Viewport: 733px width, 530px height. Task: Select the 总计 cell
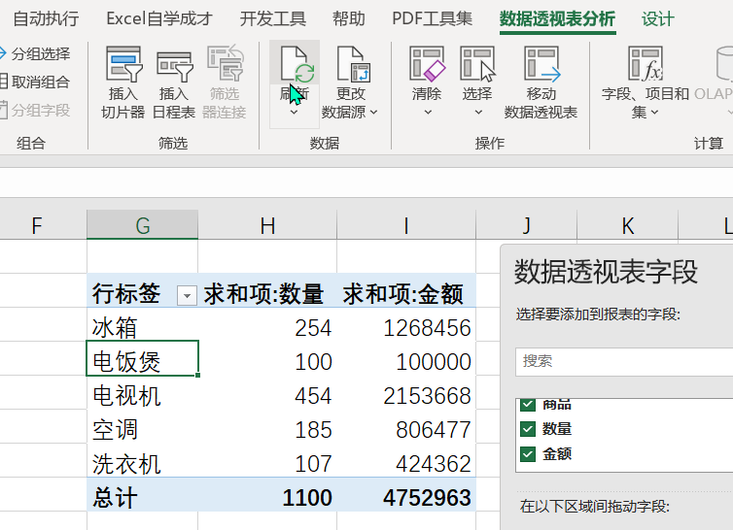(143, 494)
